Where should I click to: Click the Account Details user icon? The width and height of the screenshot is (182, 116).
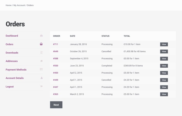pos(42,78)
